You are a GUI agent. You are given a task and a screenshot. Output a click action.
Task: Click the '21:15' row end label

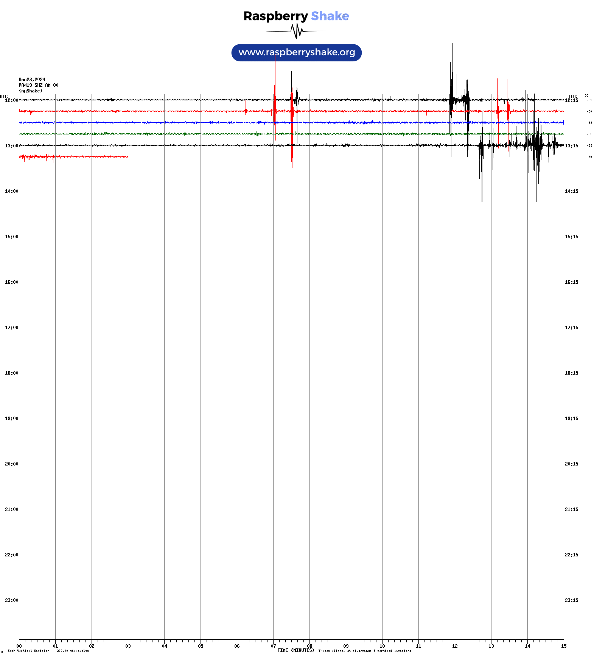tap(572, 509)
